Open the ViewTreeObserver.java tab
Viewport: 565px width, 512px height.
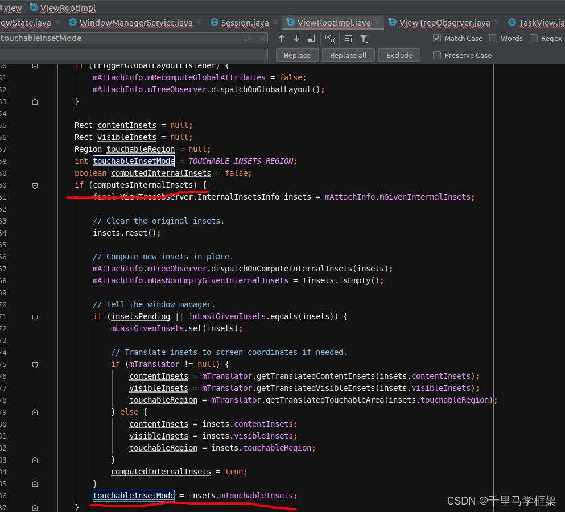(444, 23)
